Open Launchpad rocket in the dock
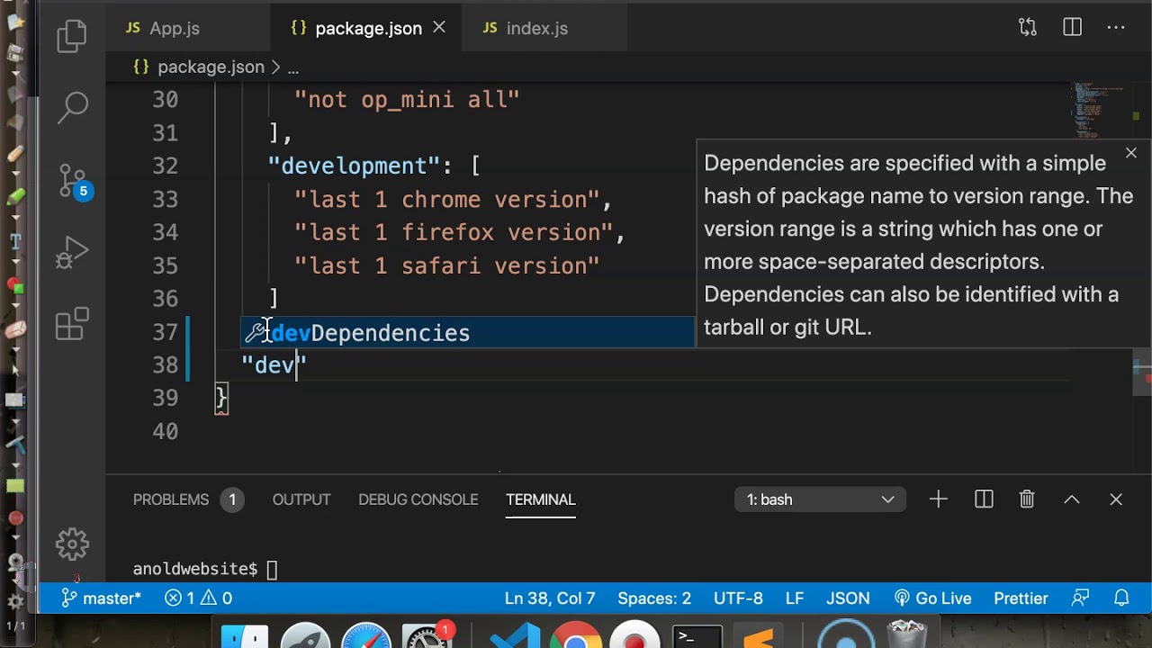Viewport: 1152px width, 648px height. [x=305, y=635]
